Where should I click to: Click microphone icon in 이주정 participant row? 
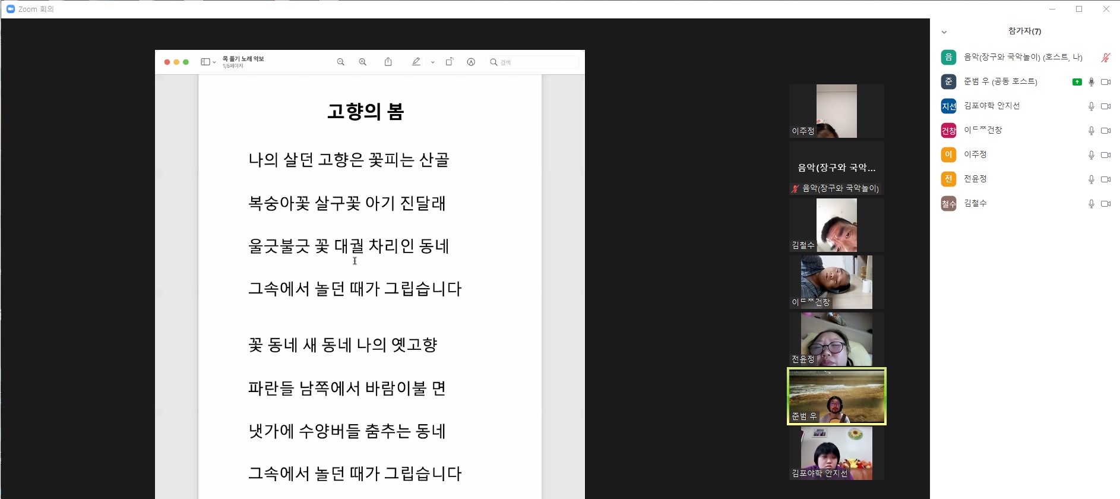pyautogui.click(x=1091, y=155)
